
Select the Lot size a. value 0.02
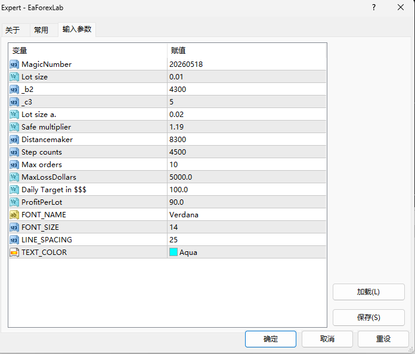tap(176, 115)
